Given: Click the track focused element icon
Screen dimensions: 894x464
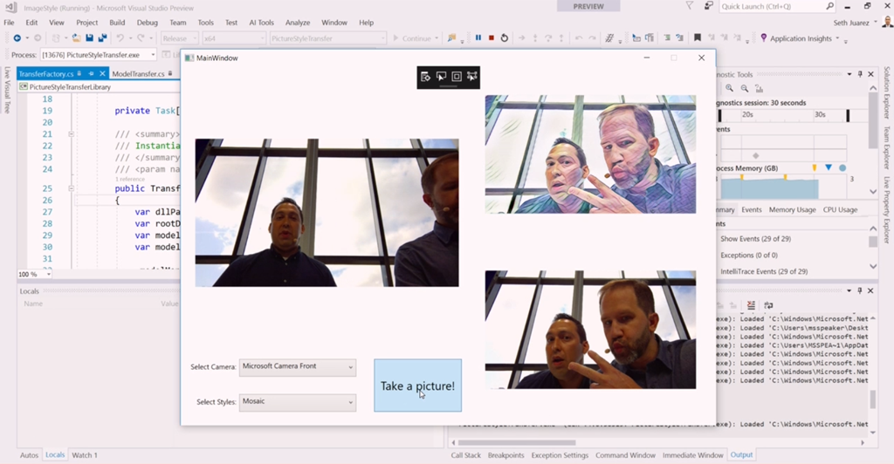Looking at the screenshot, I should pos(472,77).
